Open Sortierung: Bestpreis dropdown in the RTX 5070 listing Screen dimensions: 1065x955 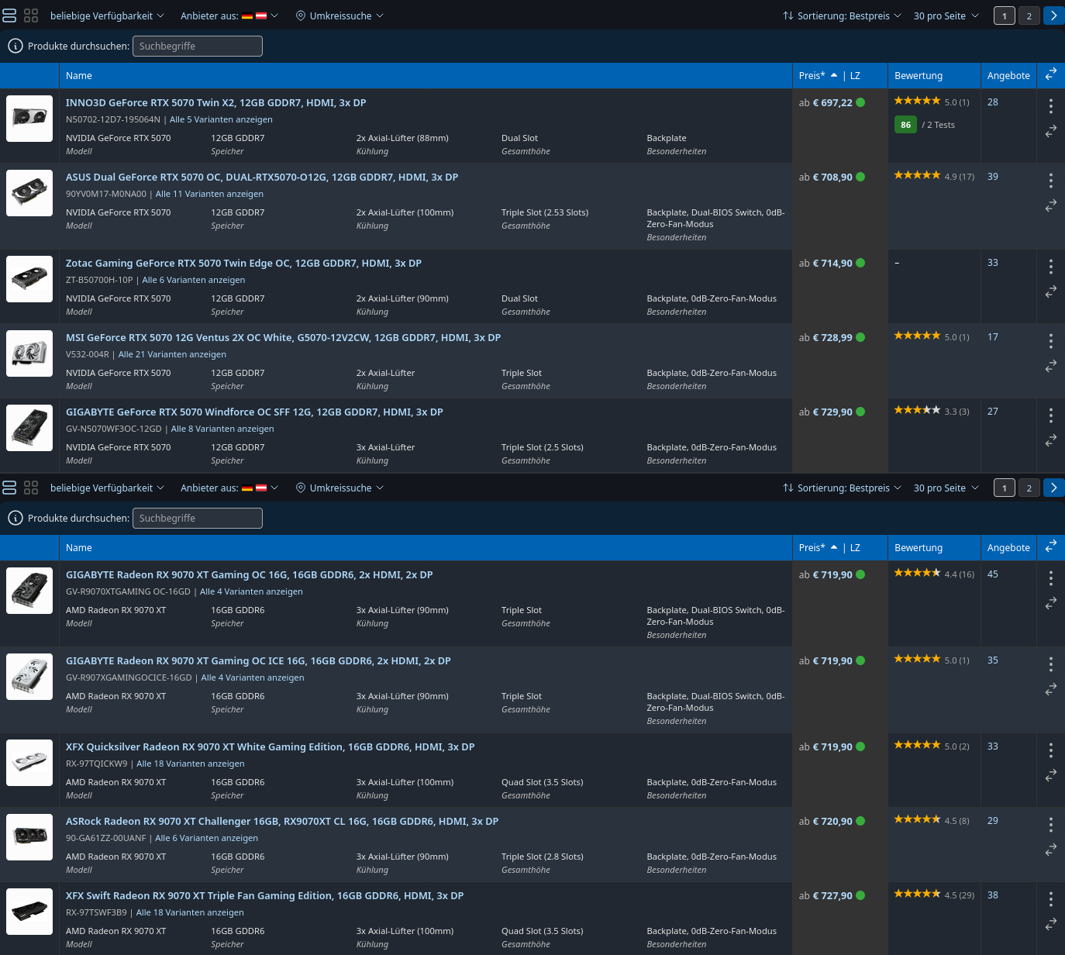pos(842,16)
